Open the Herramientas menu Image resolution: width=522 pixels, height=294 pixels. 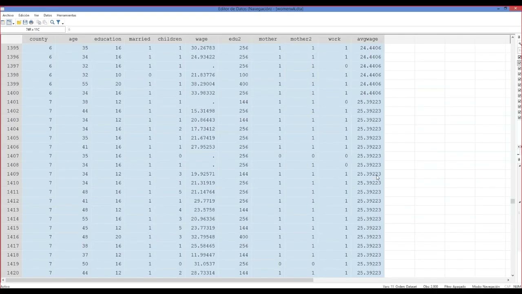pos(66,15)
